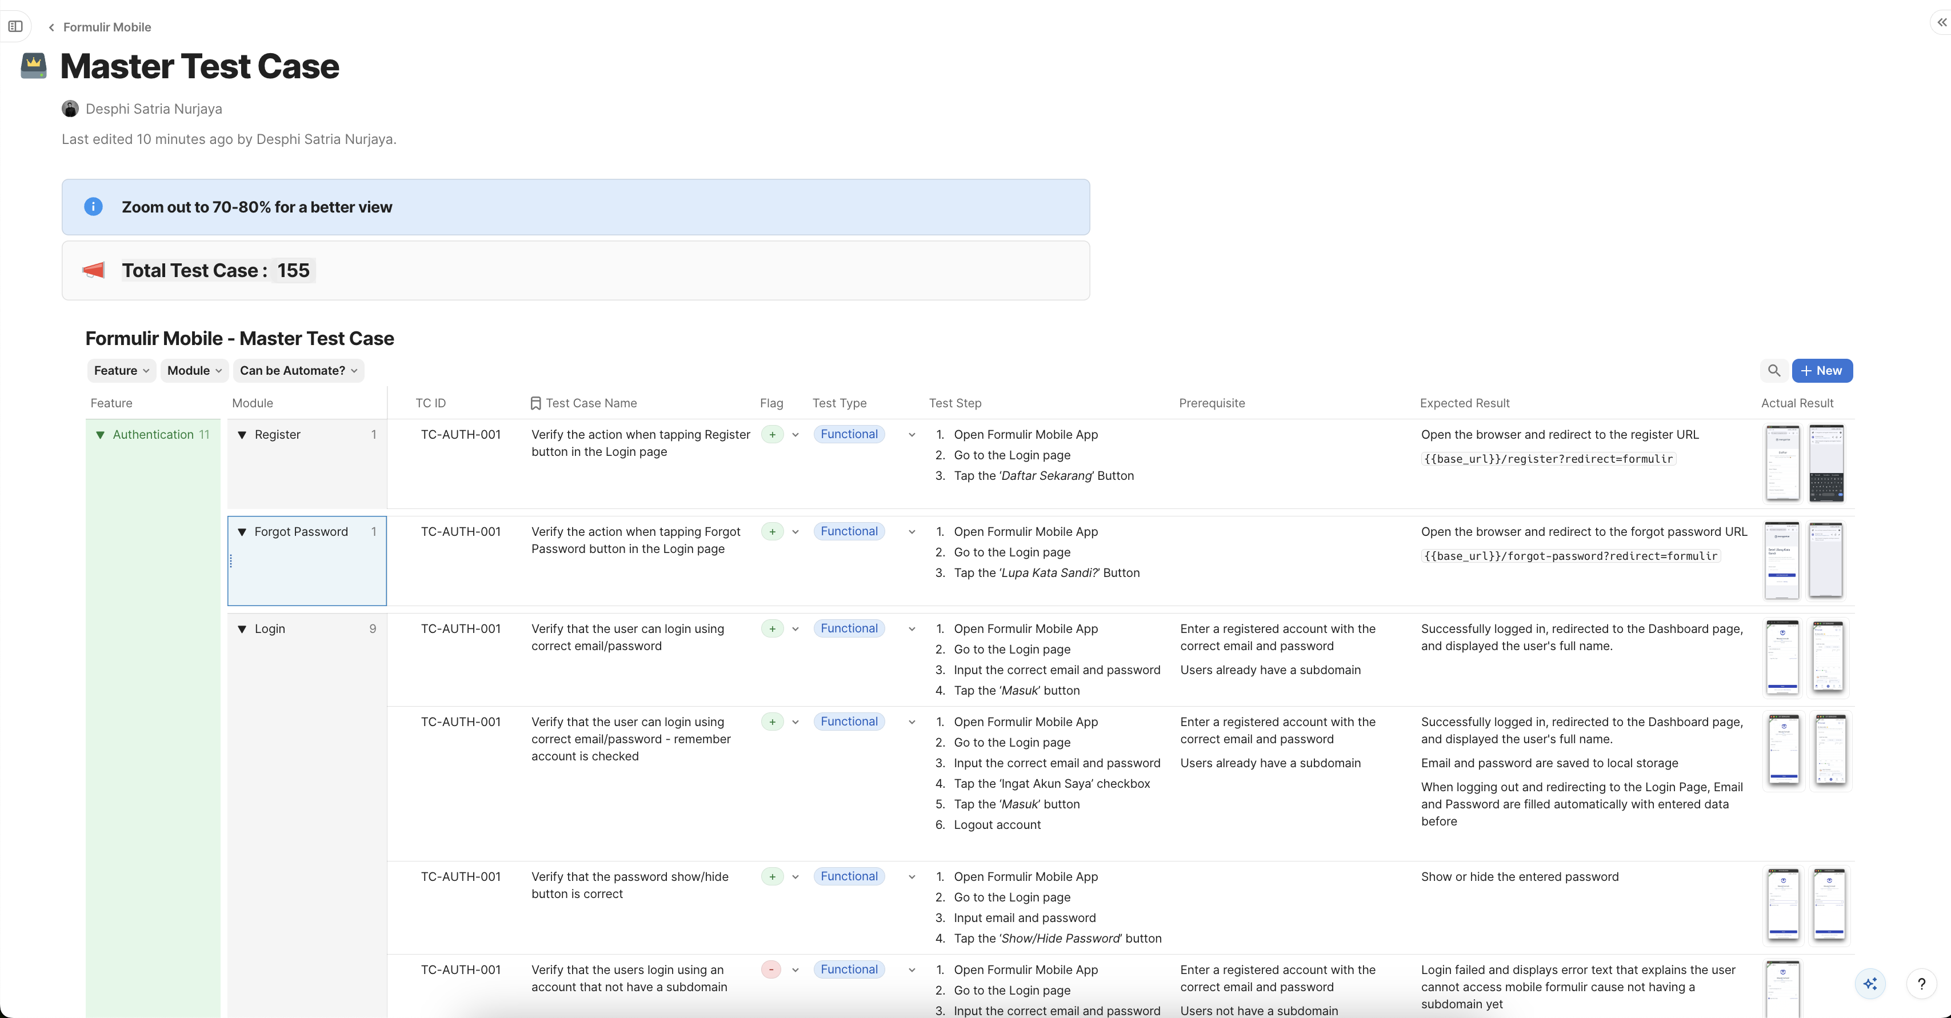1951x1018 pixels.
Task: Open the Feature filter dropdown
Action: 121,370
